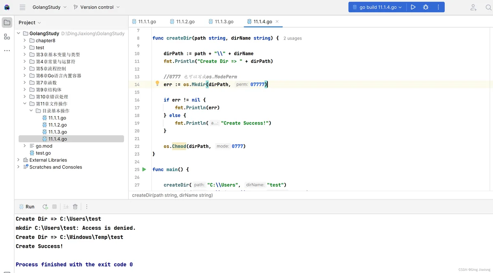
Task: Expand Scratches and Consoles
Action: point(18,167)
